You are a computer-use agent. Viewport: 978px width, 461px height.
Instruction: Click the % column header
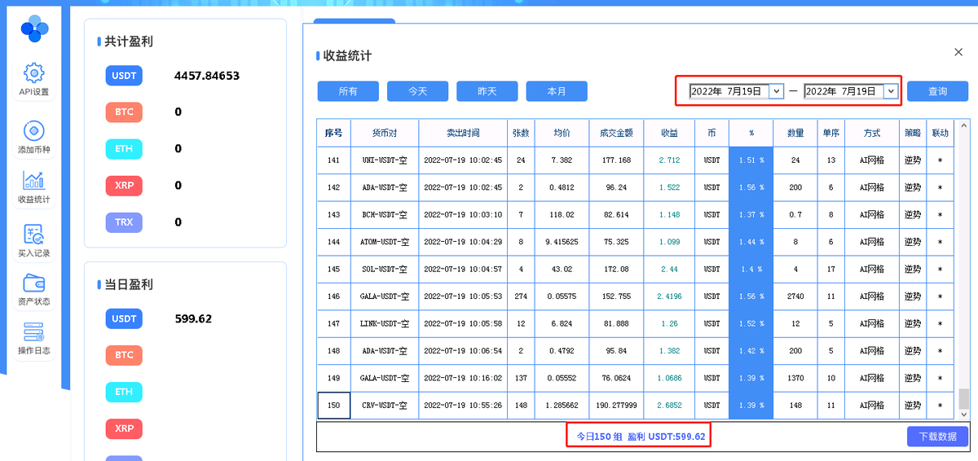click(751, 133)
